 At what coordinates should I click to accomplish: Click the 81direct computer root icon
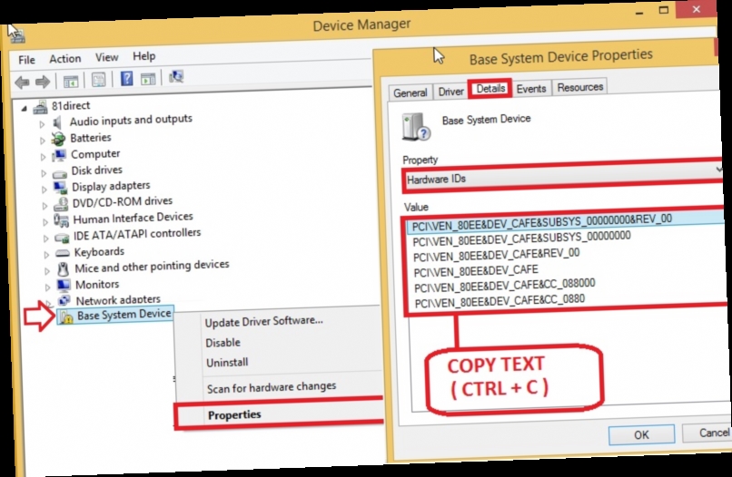click(41, 107)
